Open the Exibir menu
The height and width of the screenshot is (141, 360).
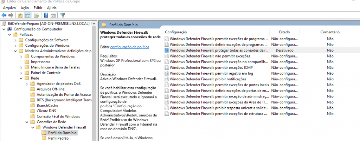(x=38, y=8)
